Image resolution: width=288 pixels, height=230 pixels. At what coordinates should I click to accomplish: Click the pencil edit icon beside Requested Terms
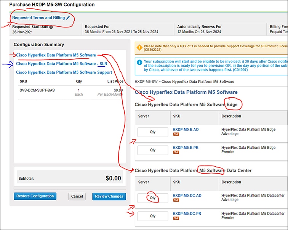pyautogui.click(x=68, y=18)
